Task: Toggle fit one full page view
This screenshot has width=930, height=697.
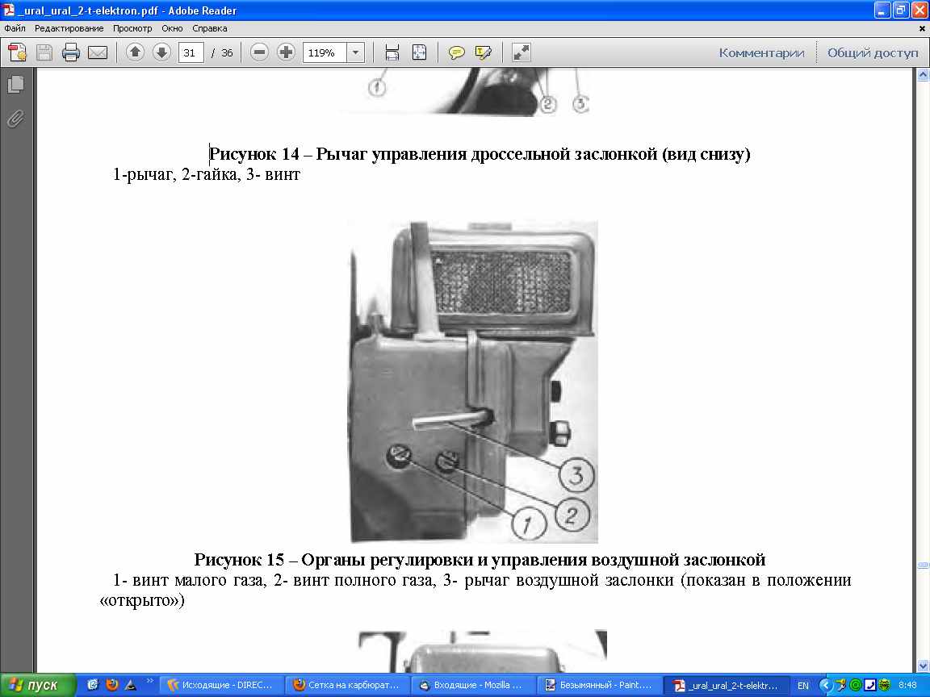Action: (x=419, y=53)
